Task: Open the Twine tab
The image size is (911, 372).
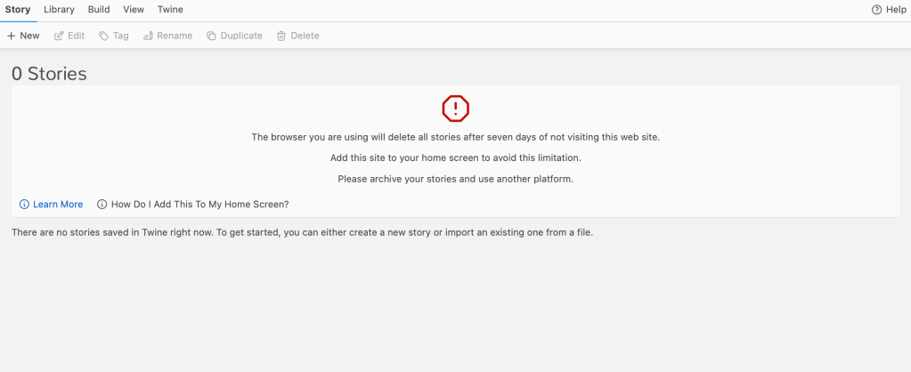Action: (170, 10)
